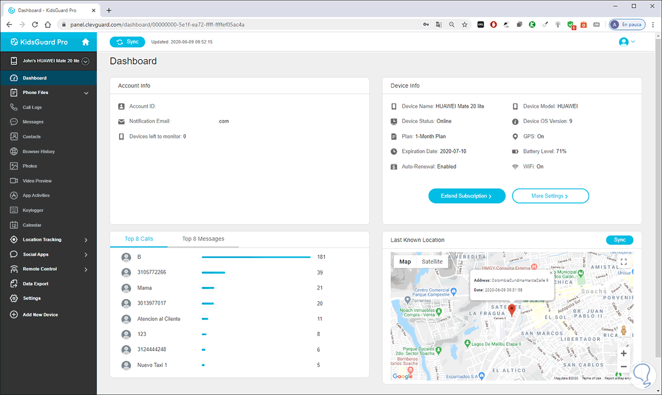Open Call Logs in the sidebar
Image resolution: width=662 pixels, height=395 pixels.
(x=32, y=108)
